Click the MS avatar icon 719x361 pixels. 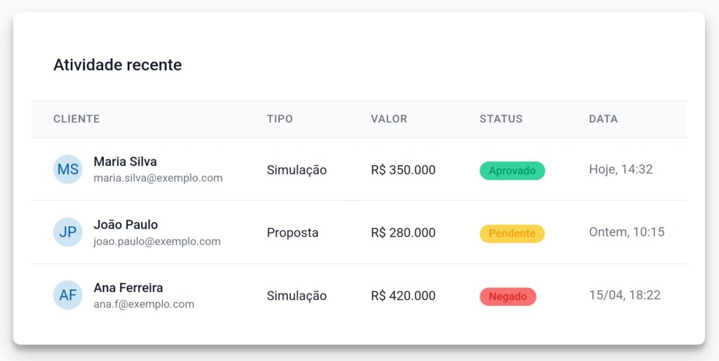pos(68,169)
